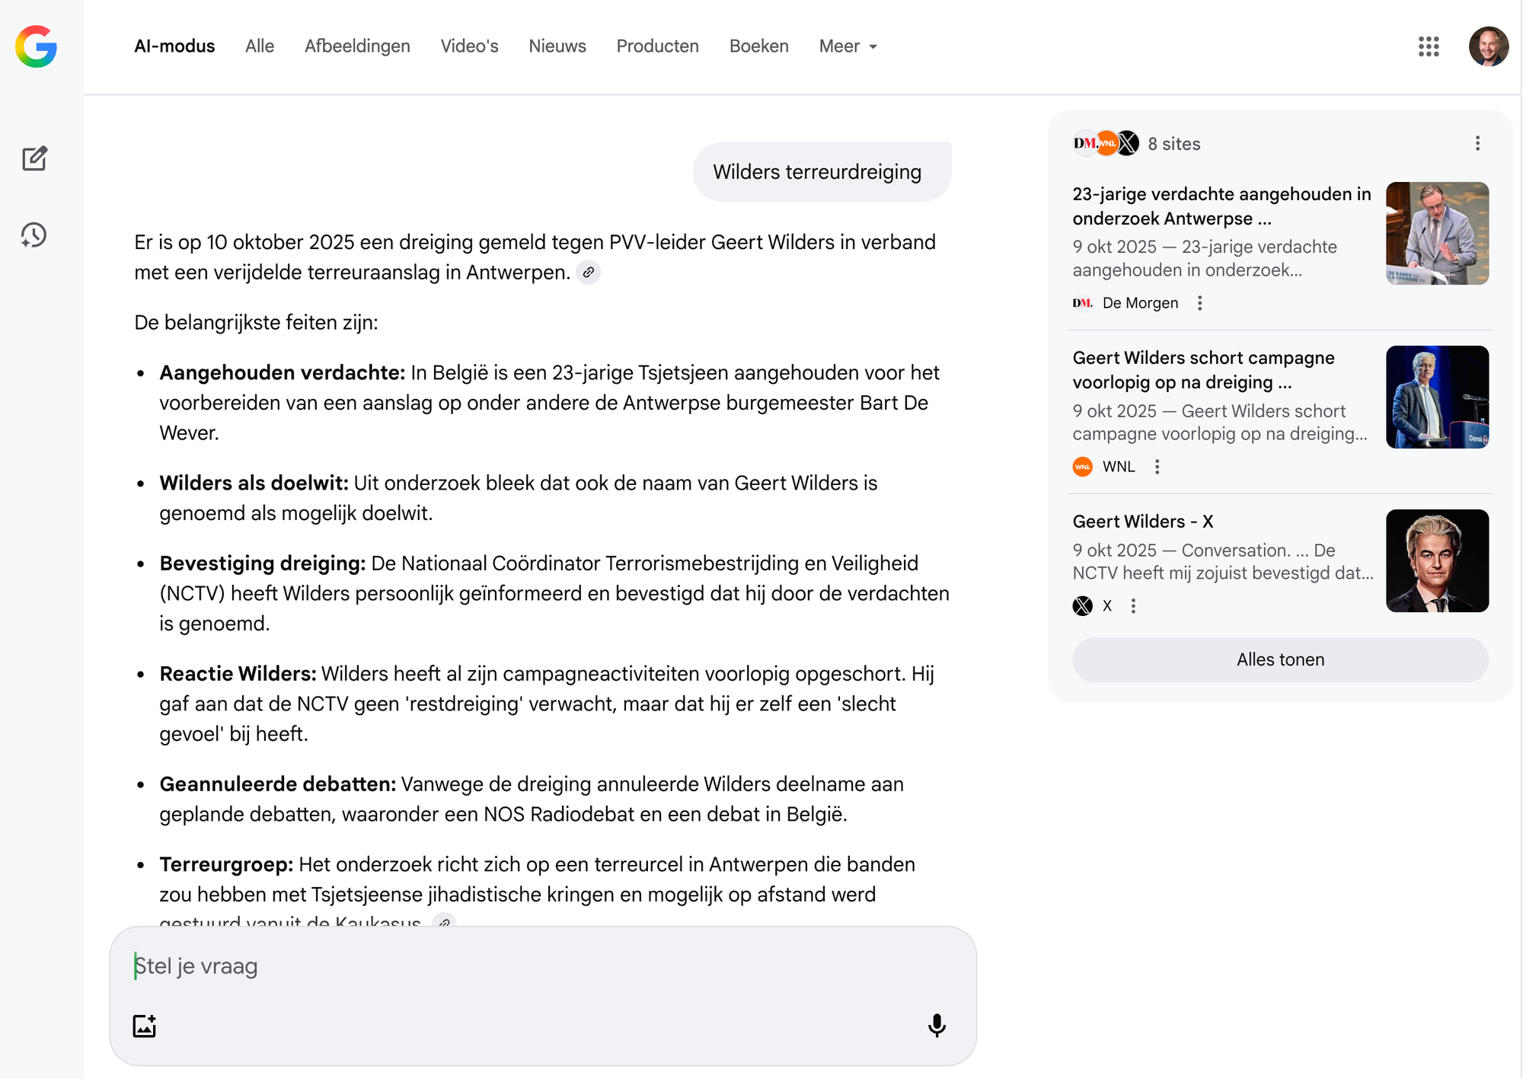Open the De Morgen 23-jarige verdachte article

pyautogui.click(x=1221, y=206)
